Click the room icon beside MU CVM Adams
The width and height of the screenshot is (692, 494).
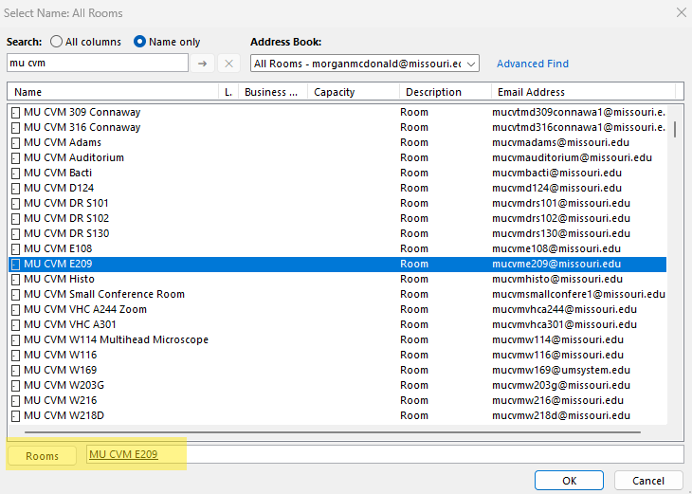[15, 142]
